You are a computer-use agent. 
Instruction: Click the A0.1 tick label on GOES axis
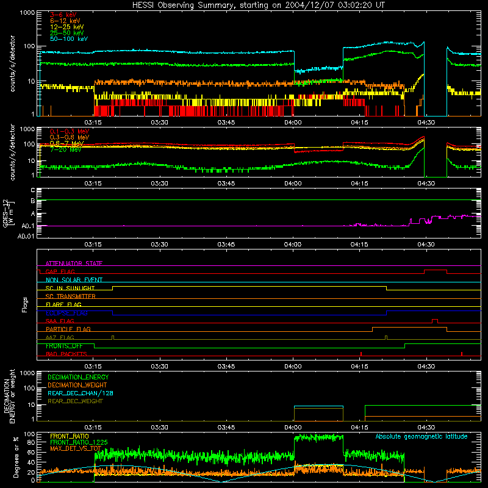28,226
